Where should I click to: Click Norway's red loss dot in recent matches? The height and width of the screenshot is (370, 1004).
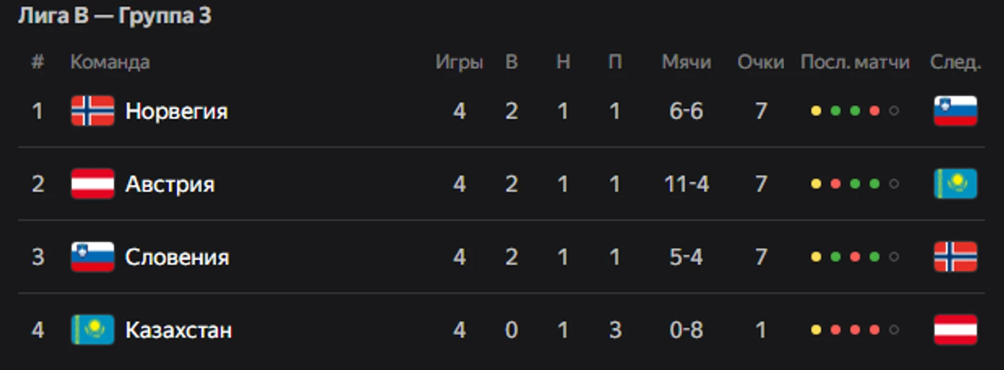[874, 111]
